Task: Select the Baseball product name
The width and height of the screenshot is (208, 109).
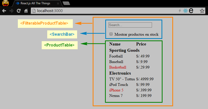Action: tap(116, 62)
